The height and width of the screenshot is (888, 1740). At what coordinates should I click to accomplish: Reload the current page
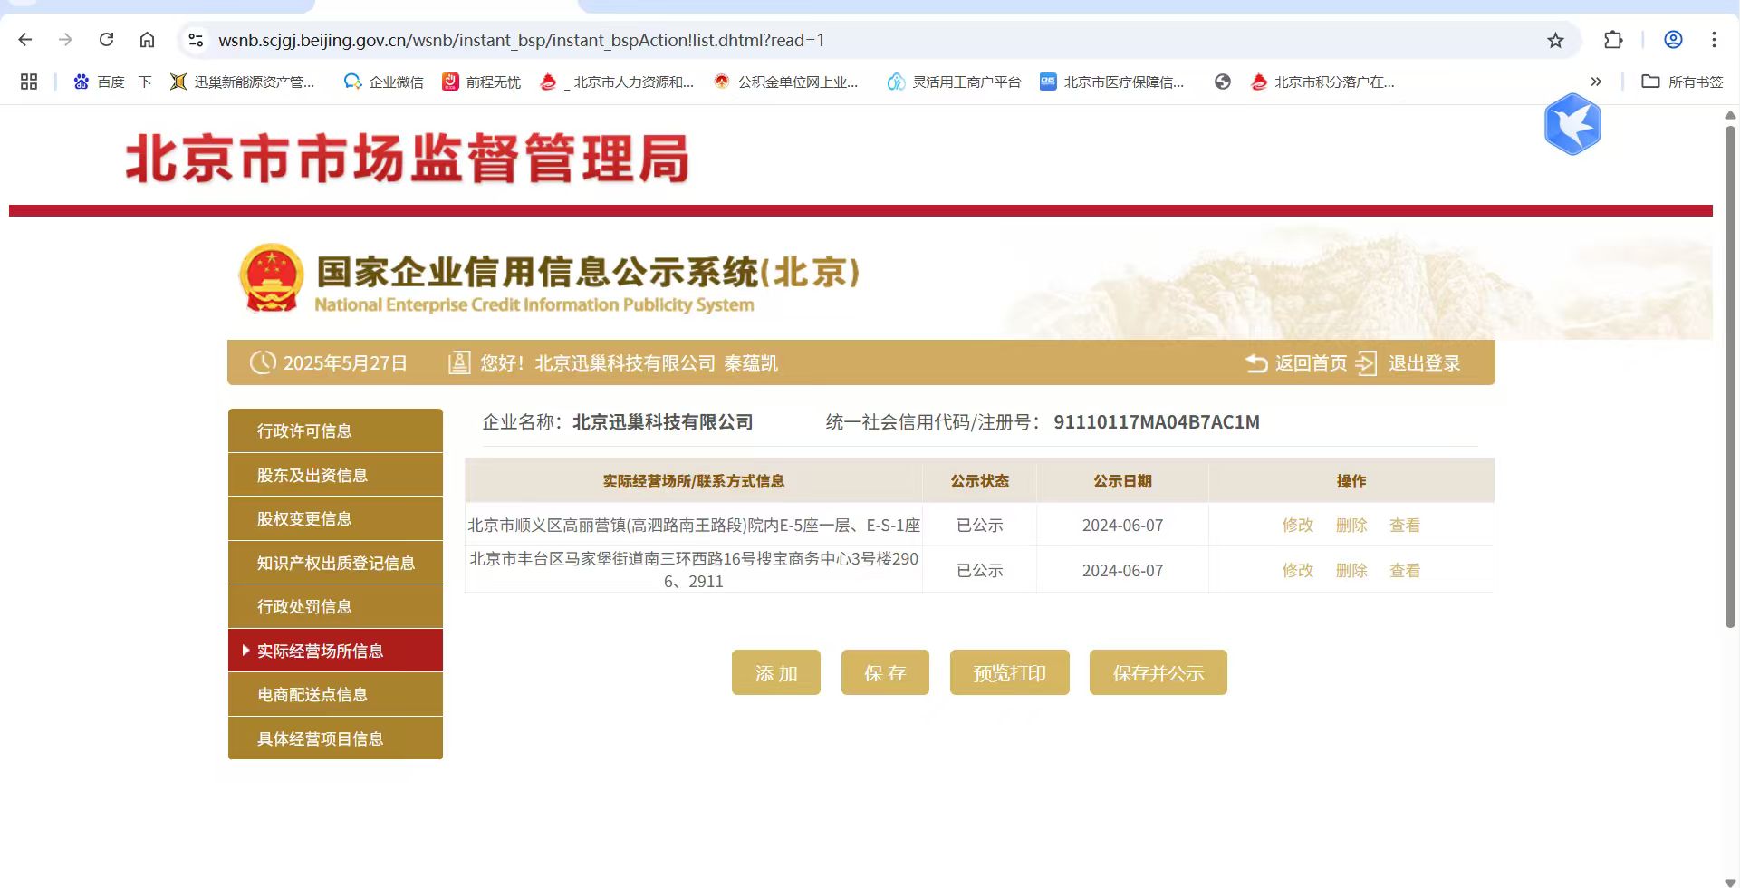(x=106, y=40)
